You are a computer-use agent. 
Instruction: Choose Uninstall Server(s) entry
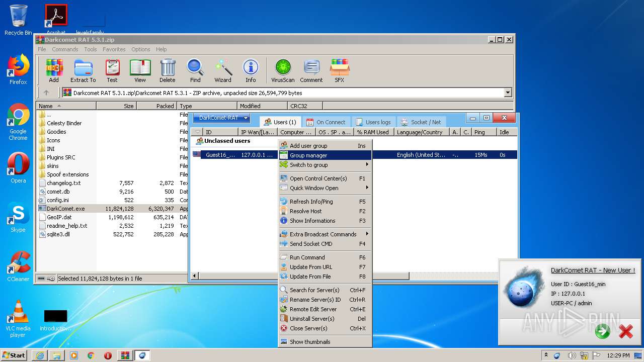(x=325, y=319)
